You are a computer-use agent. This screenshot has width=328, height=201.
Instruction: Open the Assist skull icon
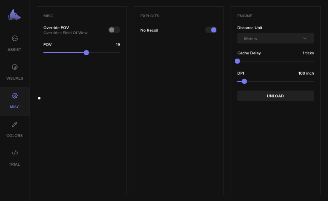click(15, 38)
